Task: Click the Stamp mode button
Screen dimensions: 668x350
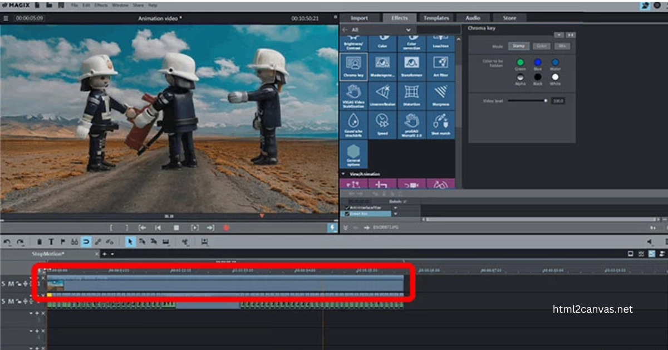Action: pos(518,46)
